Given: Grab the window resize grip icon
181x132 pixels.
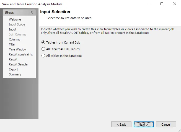Looking at the screenshot, I should pyautogui.click(x=179, y=130).
